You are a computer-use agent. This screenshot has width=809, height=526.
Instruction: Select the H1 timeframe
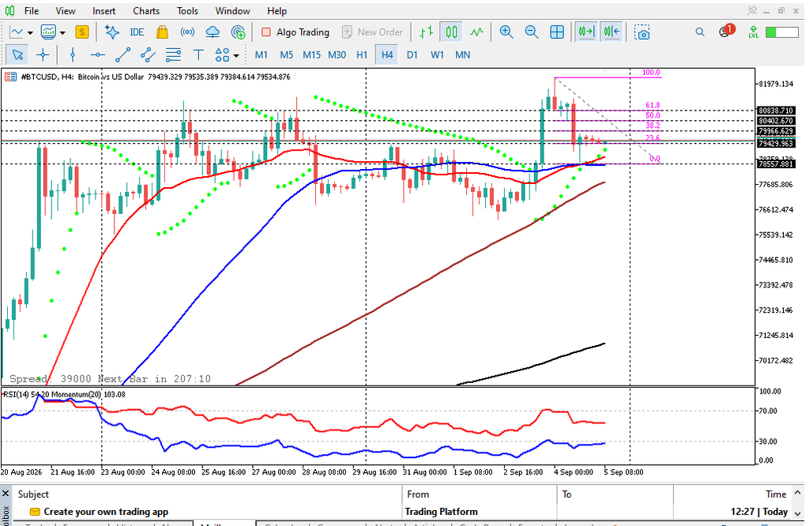pos(362,54)
